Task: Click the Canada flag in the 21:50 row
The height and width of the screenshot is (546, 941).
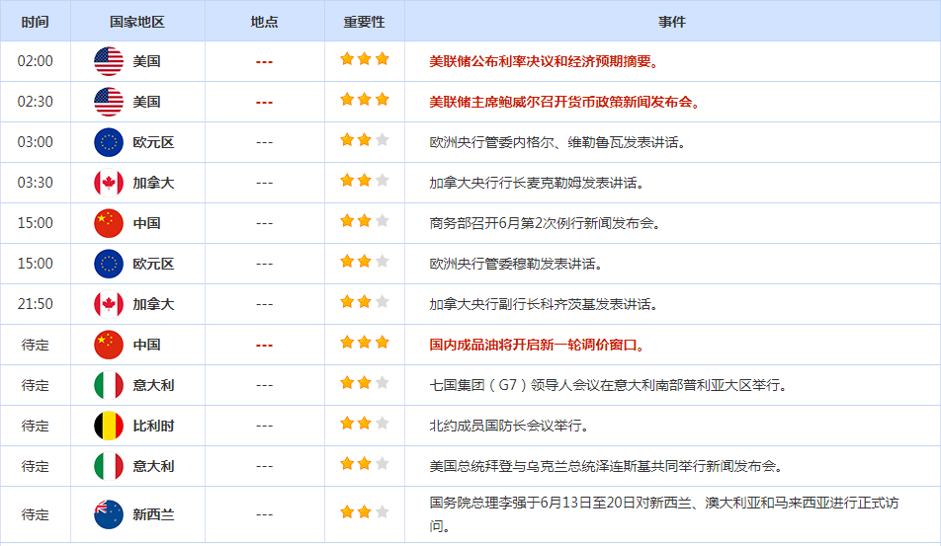Action: [x=109, y=304]
